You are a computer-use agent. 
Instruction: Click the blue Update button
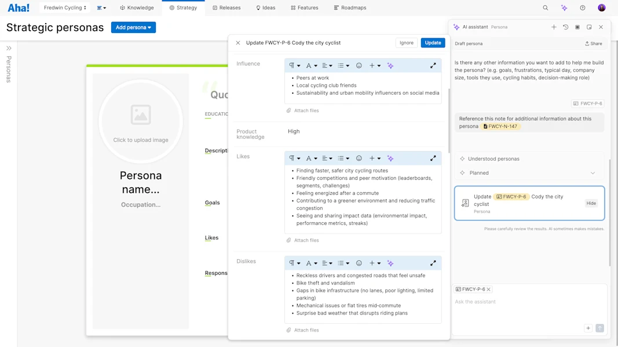433,43
